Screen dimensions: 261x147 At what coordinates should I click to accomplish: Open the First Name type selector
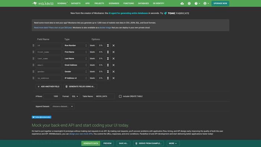click(x=76, y=52)
